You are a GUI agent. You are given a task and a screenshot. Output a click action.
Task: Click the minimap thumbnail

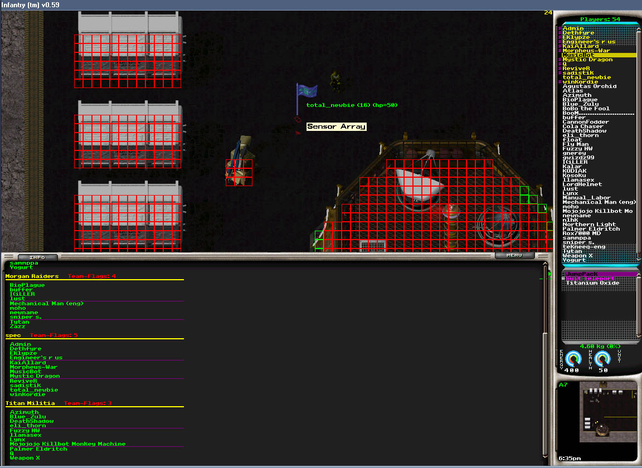(x=607, y=412)
